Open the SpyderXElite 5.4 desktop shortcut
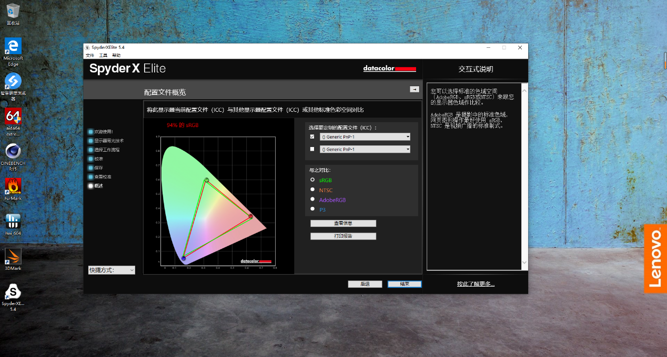 click(13, 298)
